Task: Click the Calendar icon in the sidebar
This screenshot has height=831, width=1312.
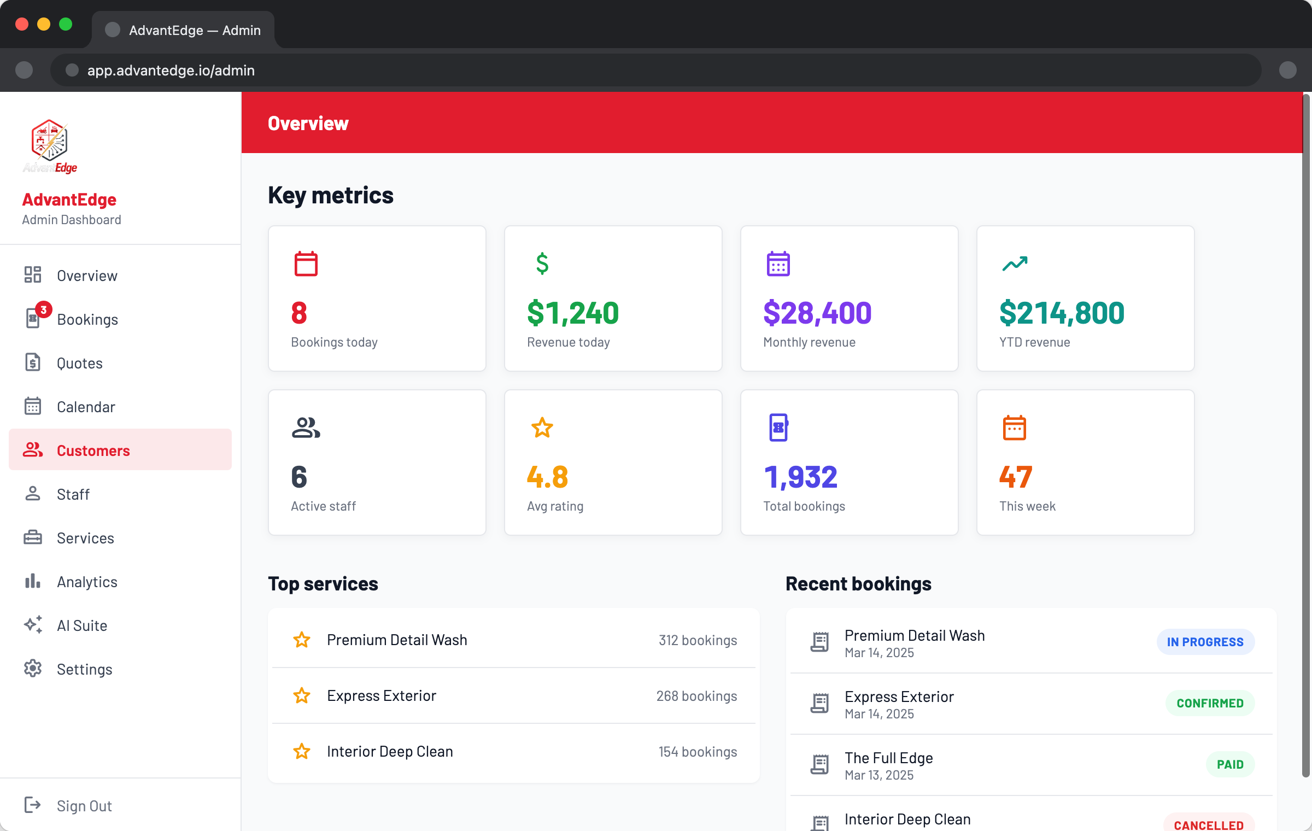Action: pos(33,406)
